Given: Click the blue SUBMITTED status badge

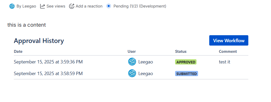Looking at the screenshot, I should pyautogui.click(x=187, y=74).
